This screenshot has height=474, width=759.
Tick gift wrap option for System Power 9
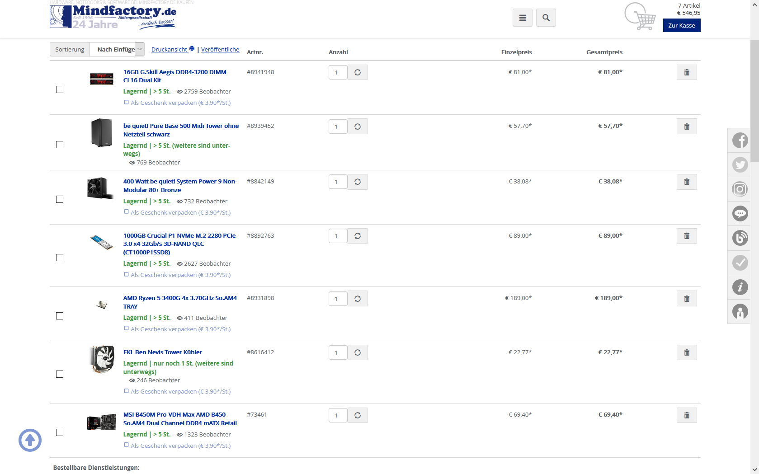127,212
